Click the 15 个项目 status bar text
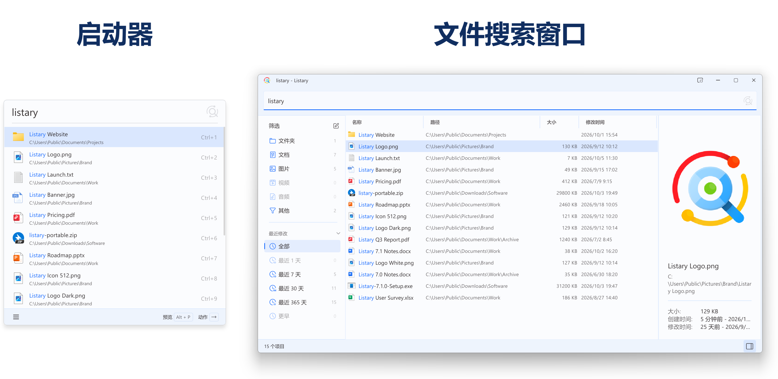The image size is (778, 379). pyautogui.click(x=274, y=346)
